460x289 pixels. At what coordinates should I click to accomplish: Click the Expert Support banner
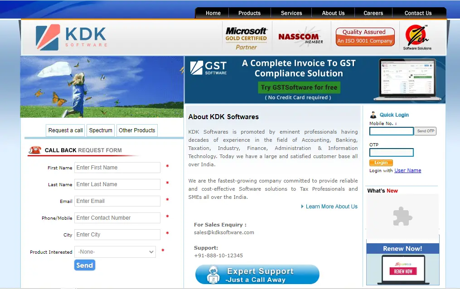point(257,275)
